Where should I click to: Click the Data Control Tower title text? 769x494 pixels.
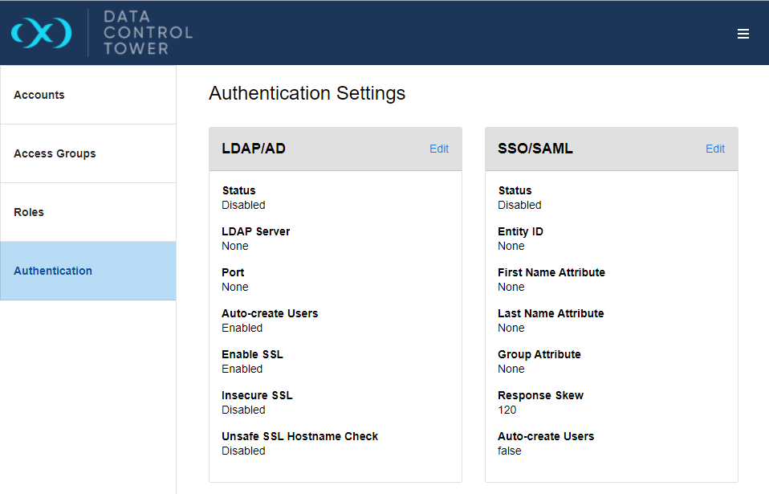[148, 33]
